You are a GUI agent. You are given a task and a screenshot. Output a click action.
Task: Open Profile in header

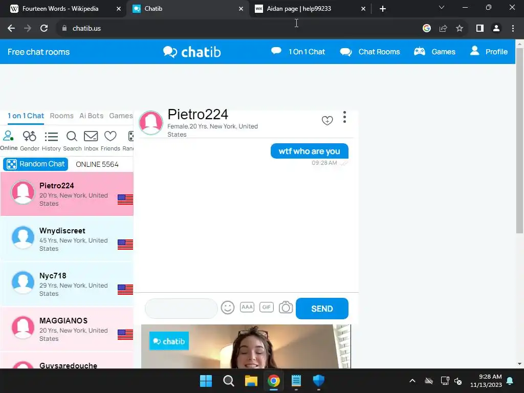(x=489, y=52)
